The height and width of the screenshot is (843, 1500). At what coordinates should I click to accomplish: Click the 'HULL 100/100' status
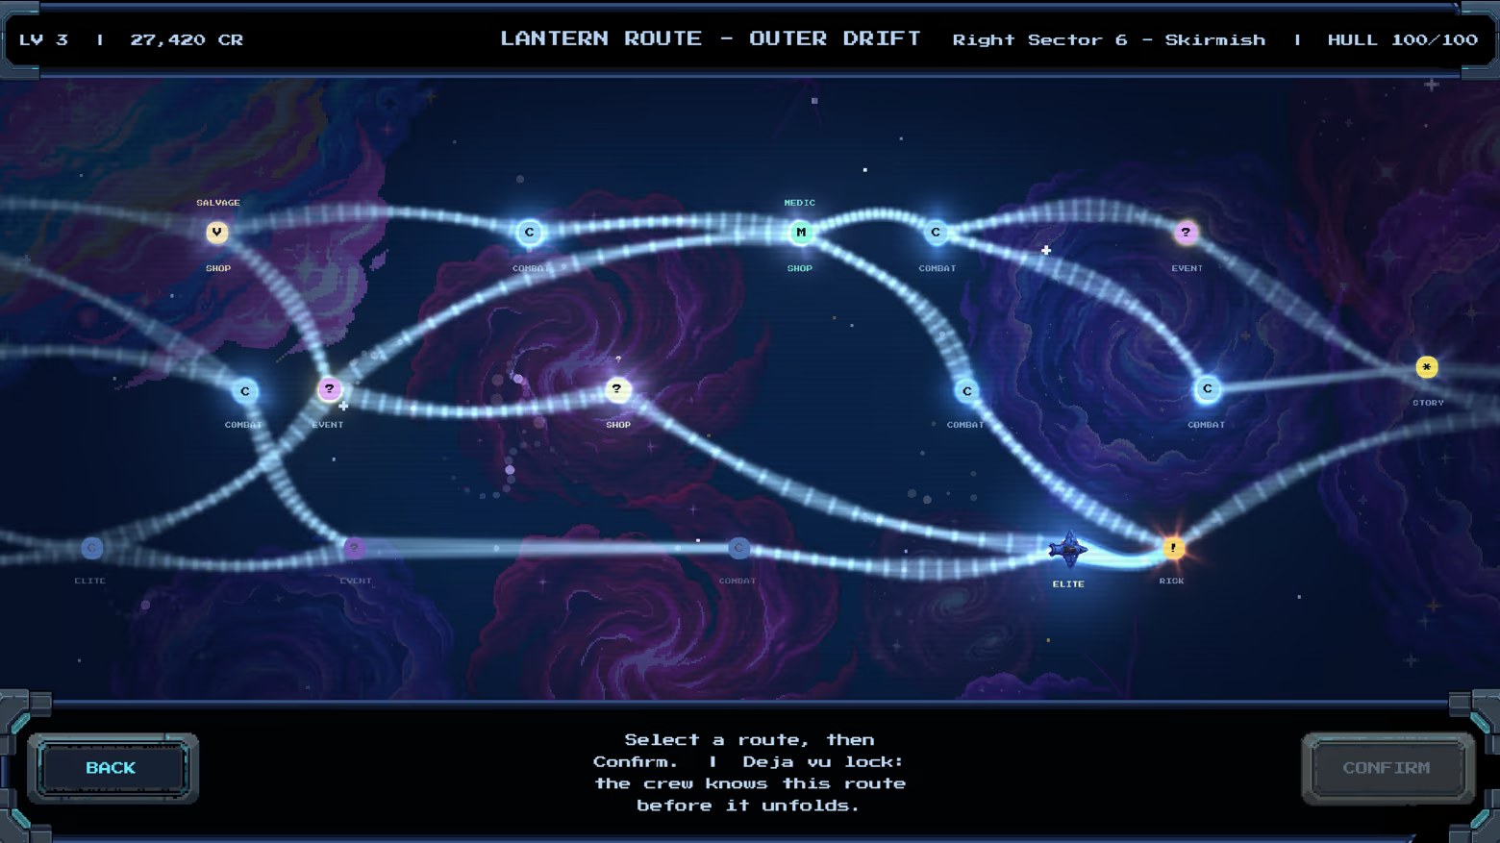(x=1402, y=39)
